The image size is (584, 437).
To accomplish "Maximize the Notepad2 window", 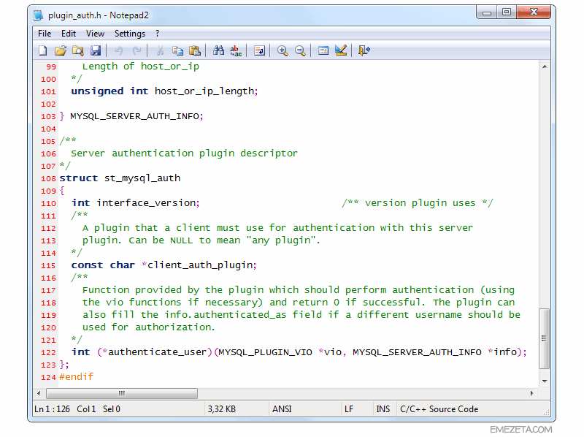I will point(507,12).
